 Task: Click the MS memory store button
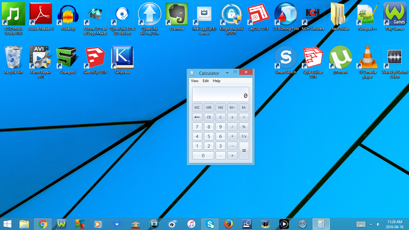tap(221, 108)
